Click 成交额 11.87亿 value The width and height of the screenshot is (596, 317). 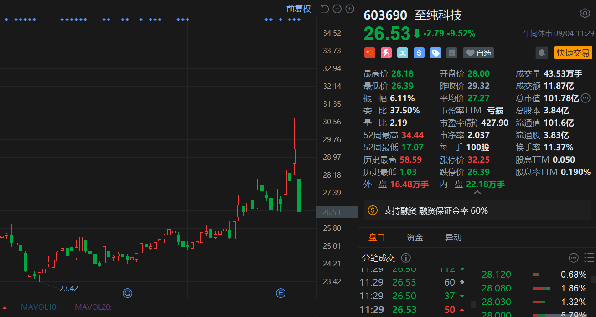pyautogui.click(x=559, y=86)
